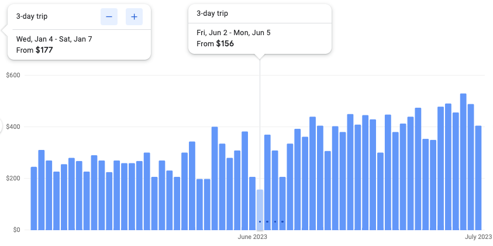Click the 3-day trip heading beside the minus button
493x246 pixels.
click(x=33, y=17)
